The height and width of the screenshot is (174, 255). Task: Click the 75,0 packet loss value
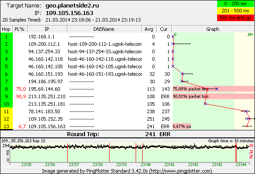coord(21,89)
